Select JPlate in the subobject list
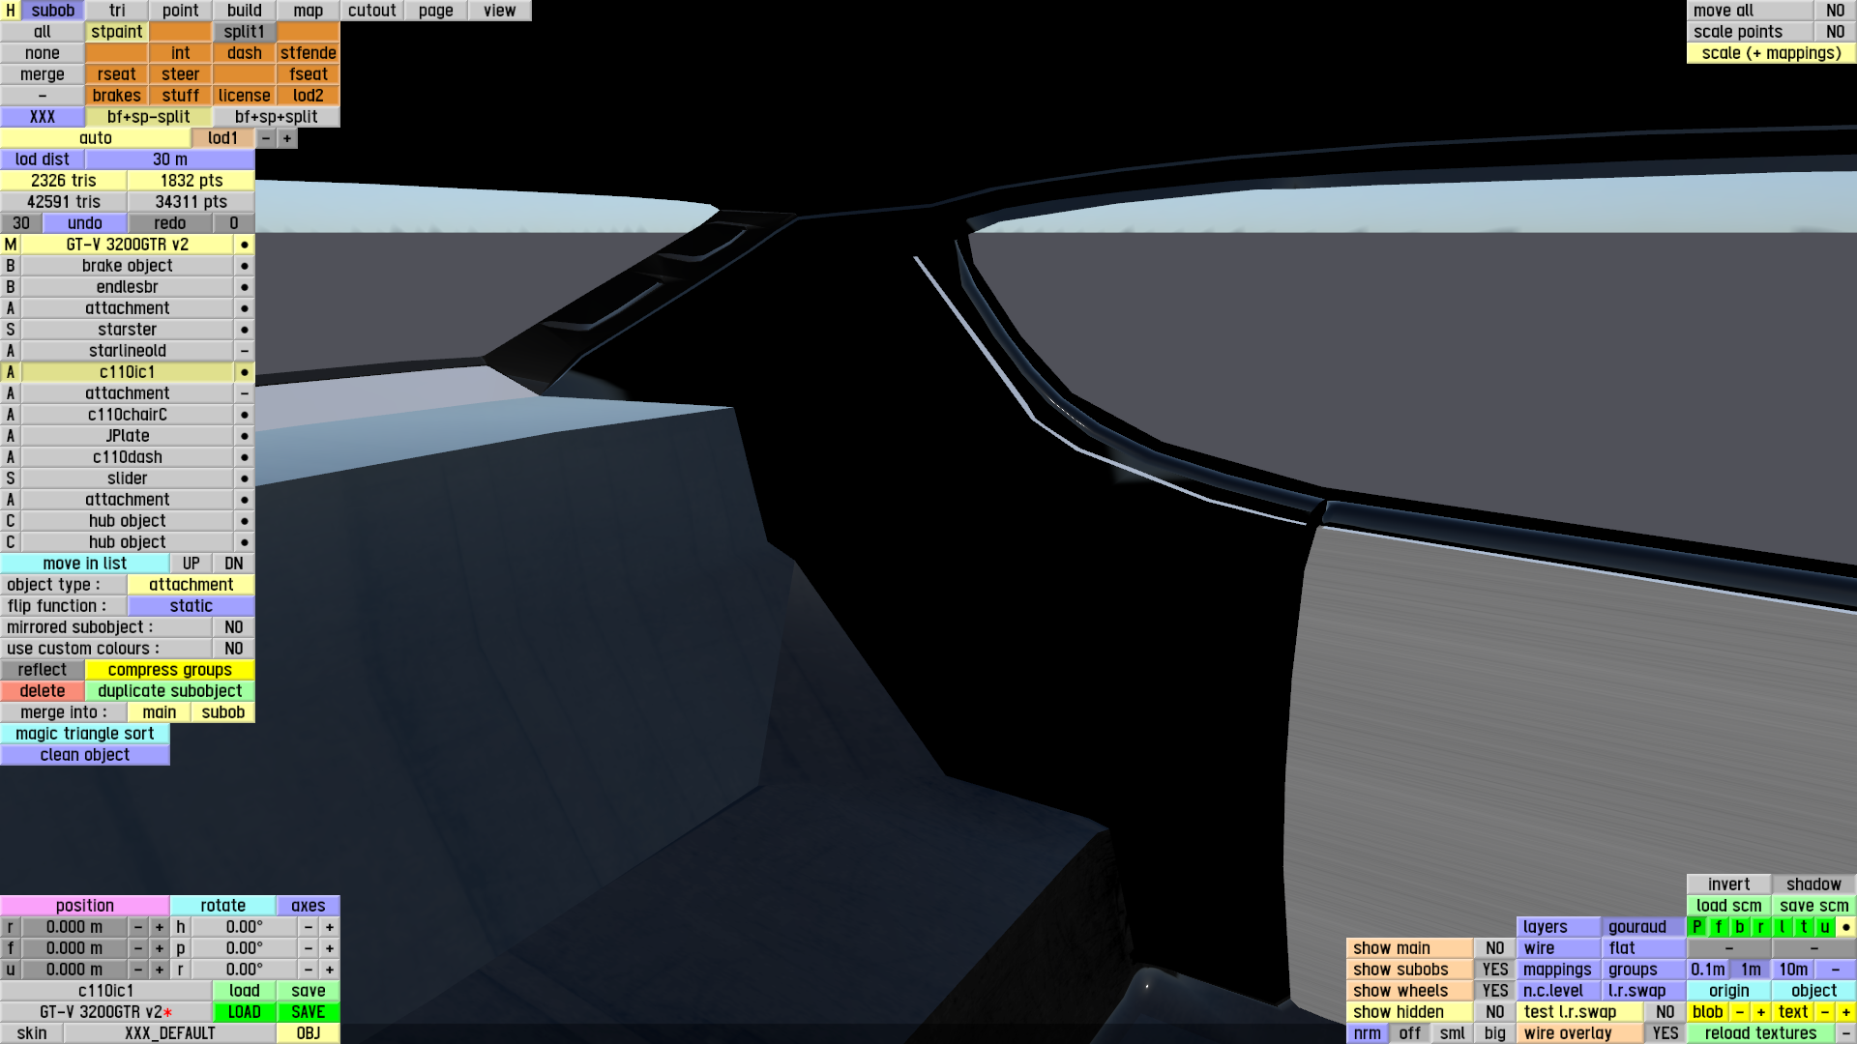 pos(127,436)
